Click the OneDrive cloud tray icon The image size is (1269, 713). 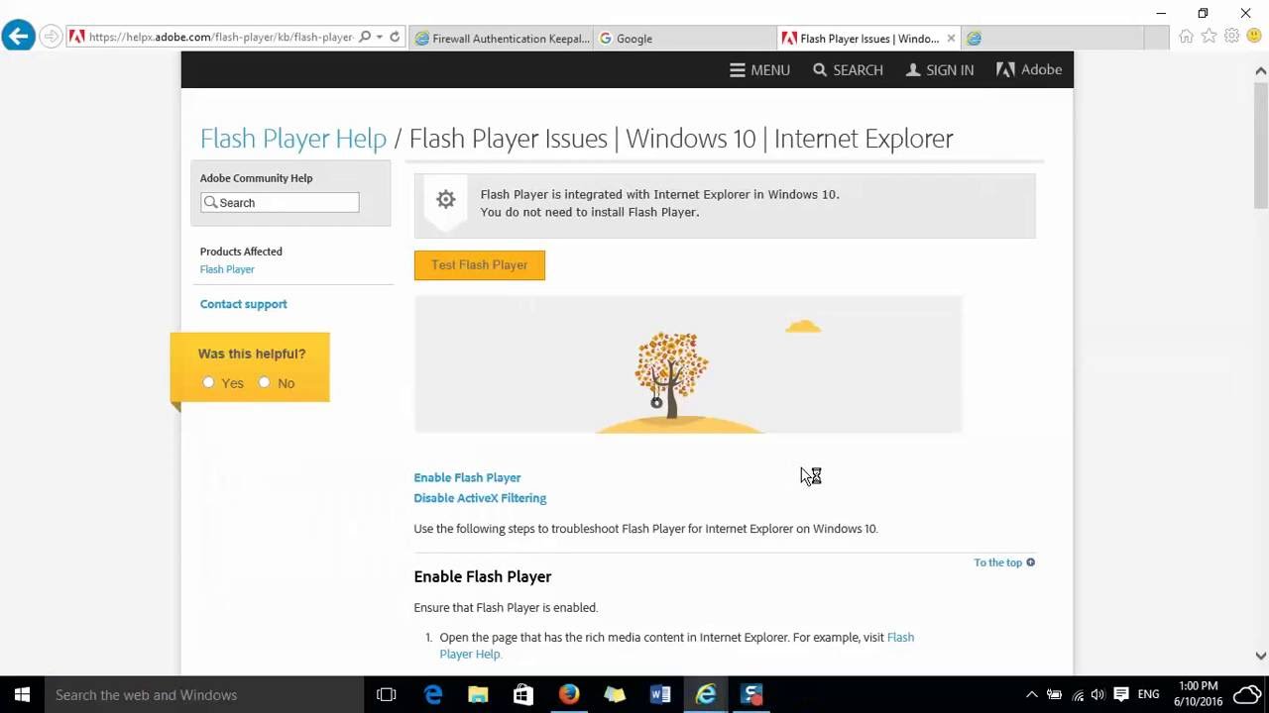coord(1247,695)
